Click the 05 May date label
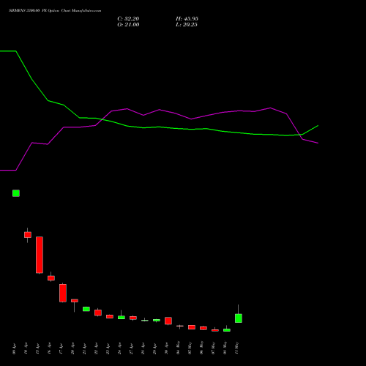Screen dimensions: 366x366 coord(190,348)
